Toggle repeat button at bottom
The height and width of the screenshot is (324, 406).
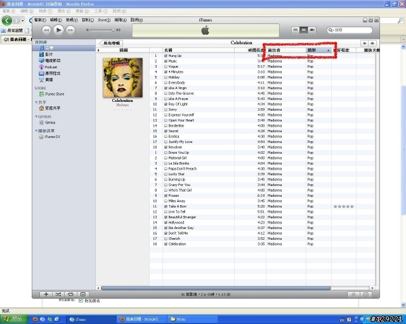point(70,294)
